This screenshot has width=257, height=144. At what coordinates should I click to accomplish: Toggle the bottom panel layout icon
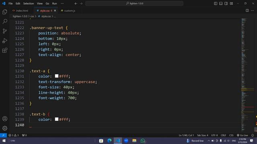(x=221, y=4)
